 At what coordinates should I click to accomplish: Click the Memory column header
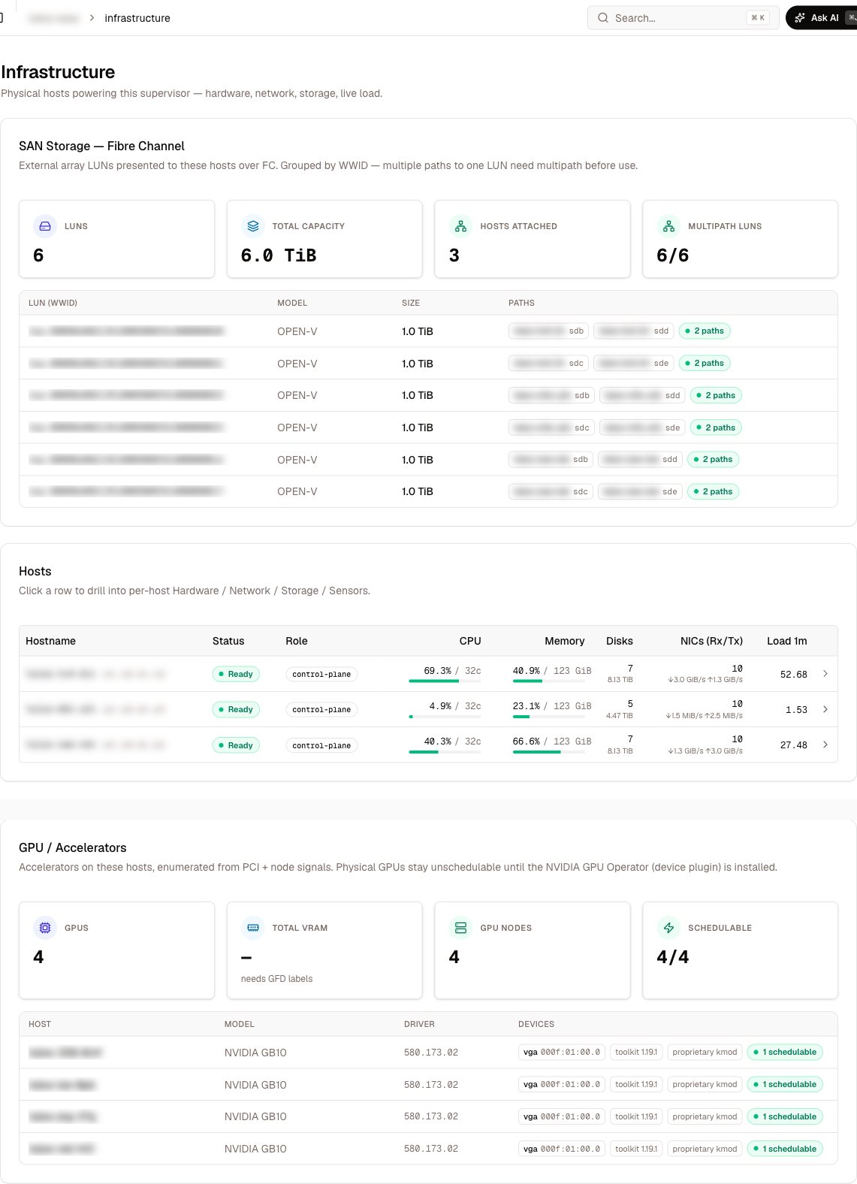point(565,641)
